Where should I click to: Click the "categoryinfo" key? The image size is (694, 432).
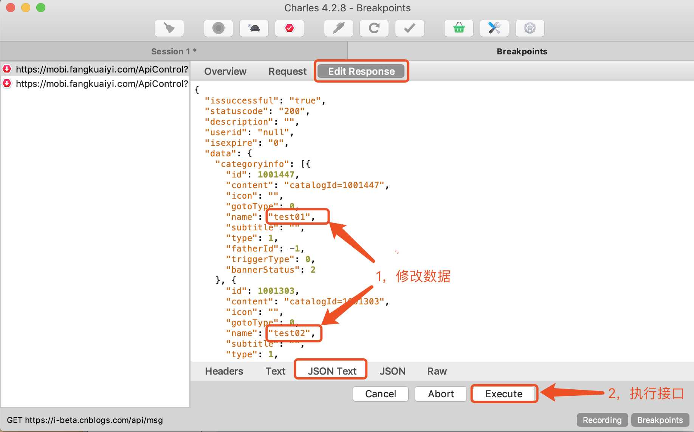click(252, 164)
